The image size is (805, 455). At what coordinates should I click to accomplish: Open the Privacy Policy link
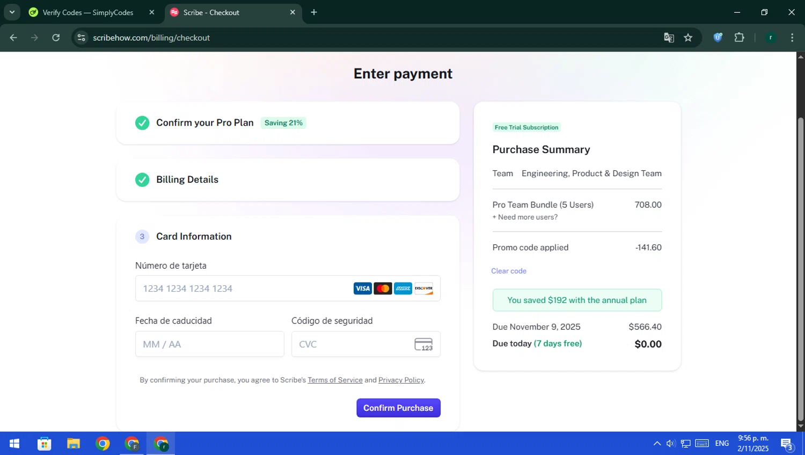(x=401, y=380)
